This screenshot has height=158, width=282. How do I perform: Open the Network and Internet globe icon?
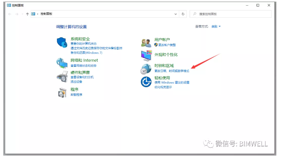click(x=62, y=63)
